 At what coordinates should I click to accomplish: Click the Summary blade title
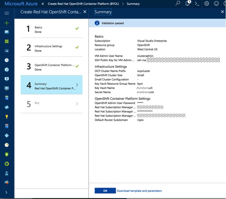tap(103, 12)
